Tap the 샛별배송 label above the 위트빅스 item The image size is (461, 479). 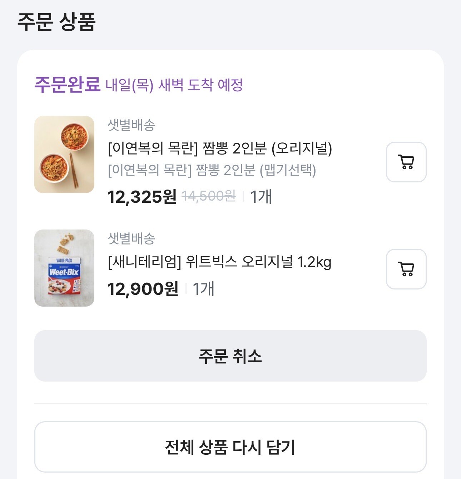click(131, 238)
